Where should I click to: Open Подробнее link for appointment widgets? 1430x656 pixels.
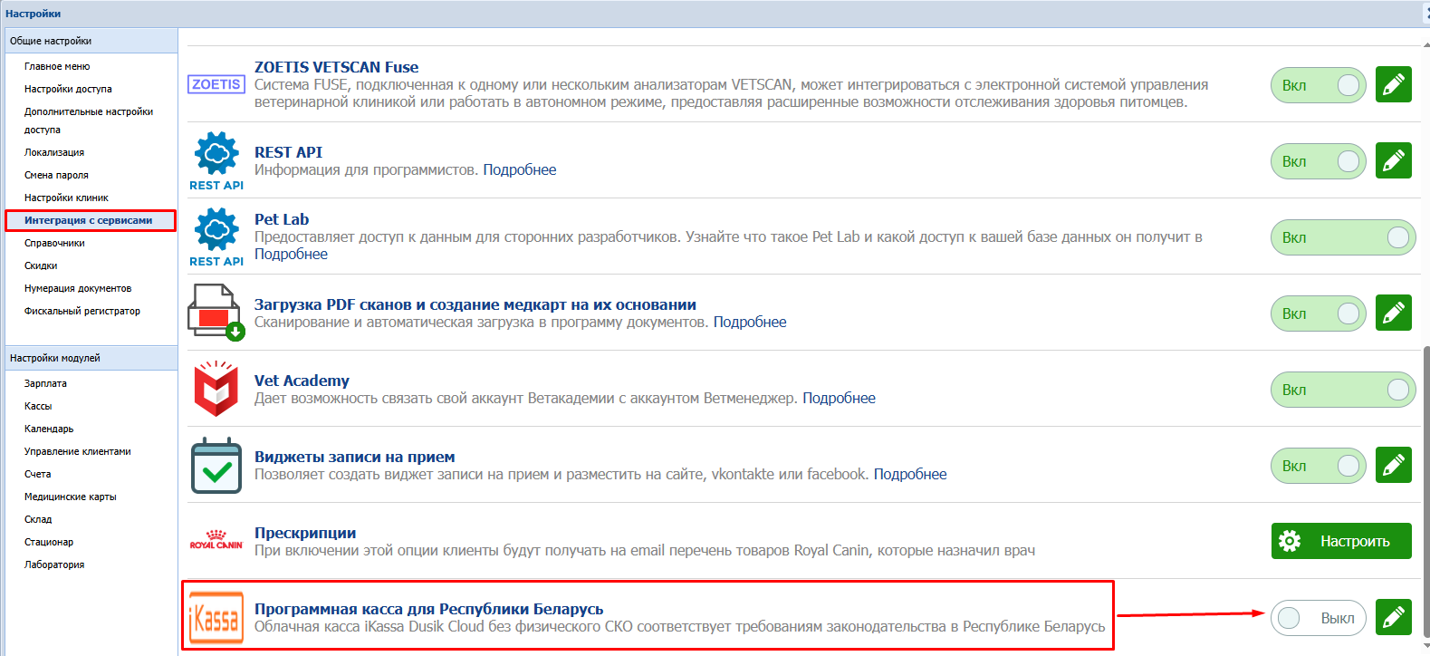pyautogui.click(x=910, y=474)
